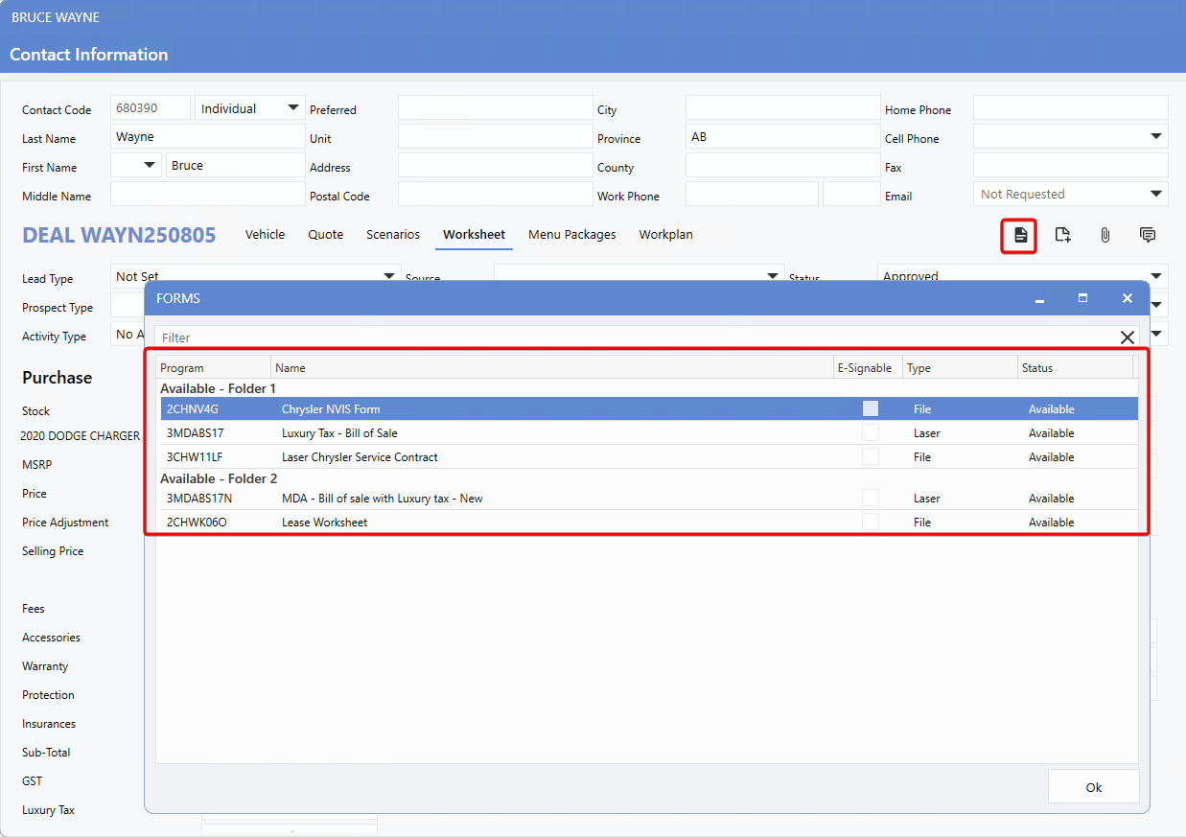Maximize the Forms dialog

[x=1082, y=299]
